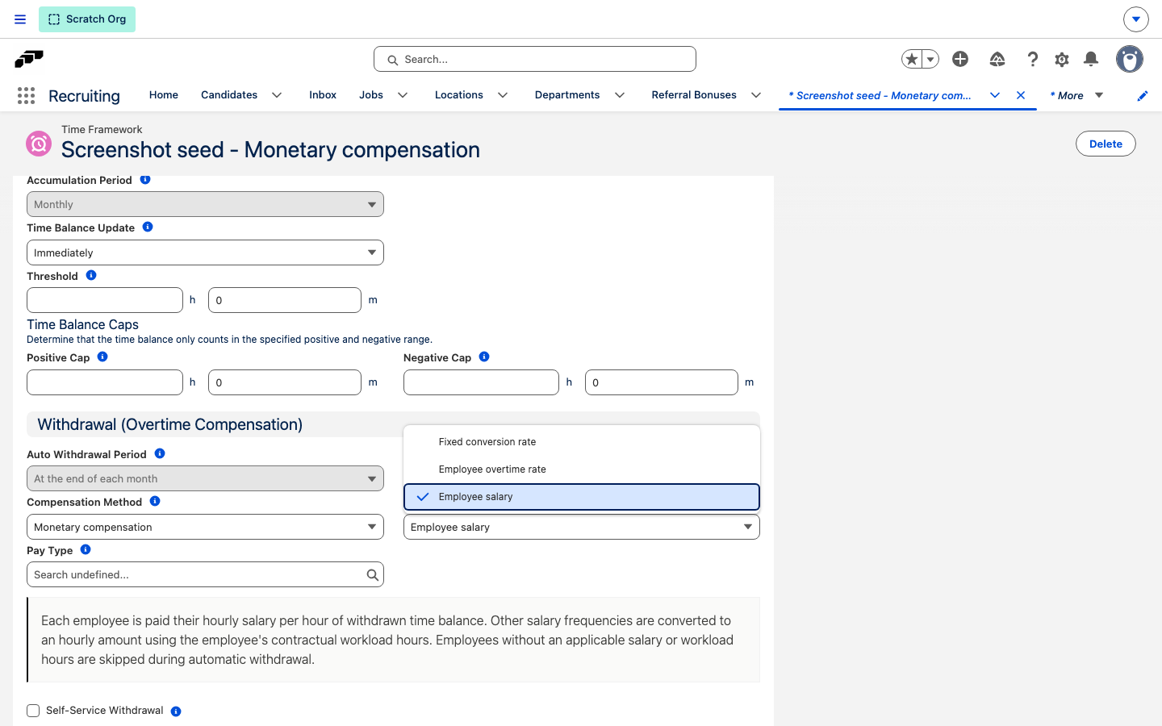Expand the Candidates tab chevron

[277, 95]
